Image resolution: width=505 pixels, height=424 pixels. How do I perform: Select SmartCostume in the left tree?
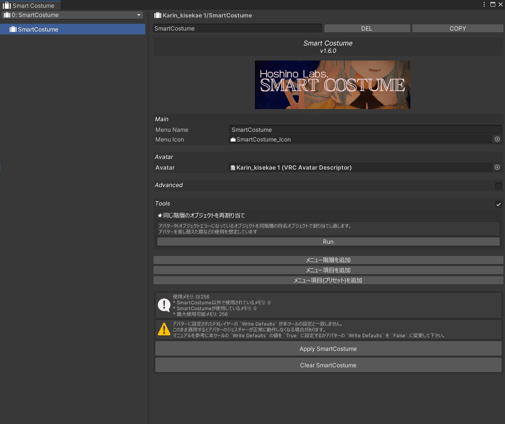(72, 29)
